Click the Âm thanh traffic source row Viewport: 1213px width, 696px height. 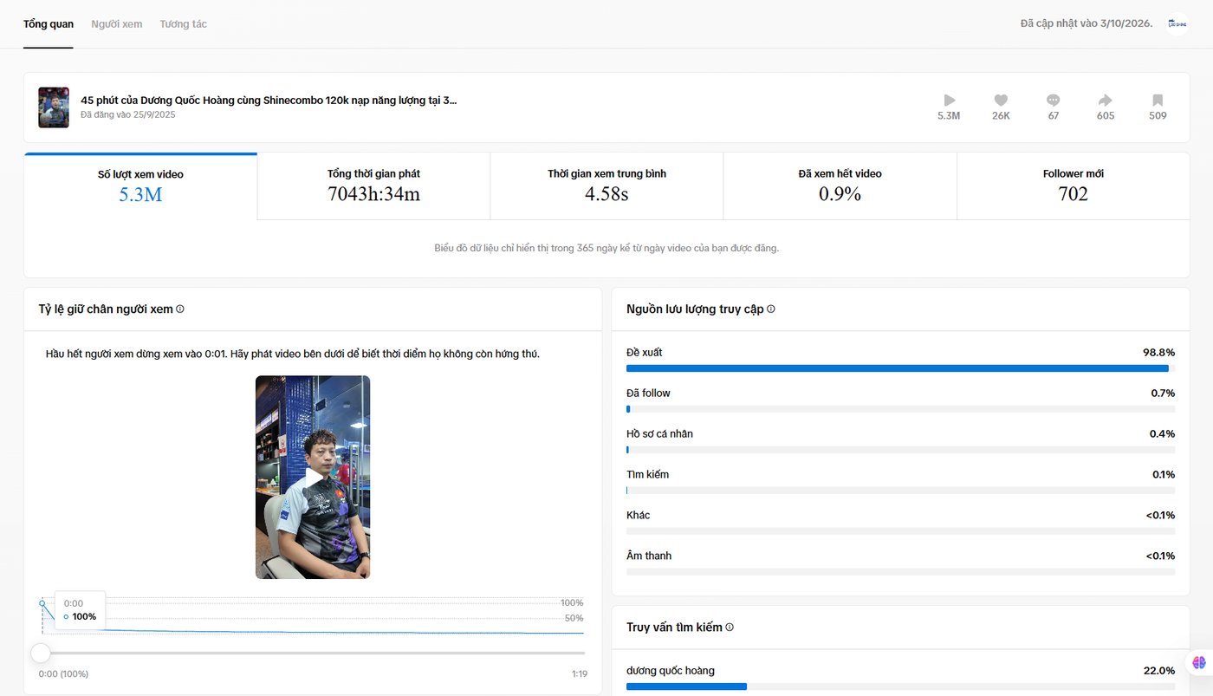[x=901, y=563]
